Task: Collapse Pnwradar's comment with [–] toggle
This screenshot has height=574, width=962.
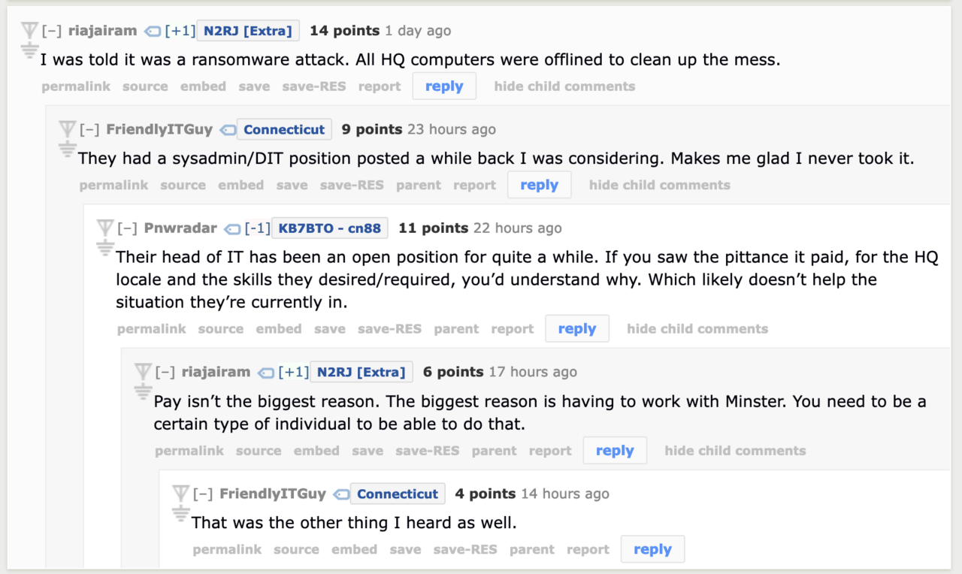Action: [x=128, y=228]
